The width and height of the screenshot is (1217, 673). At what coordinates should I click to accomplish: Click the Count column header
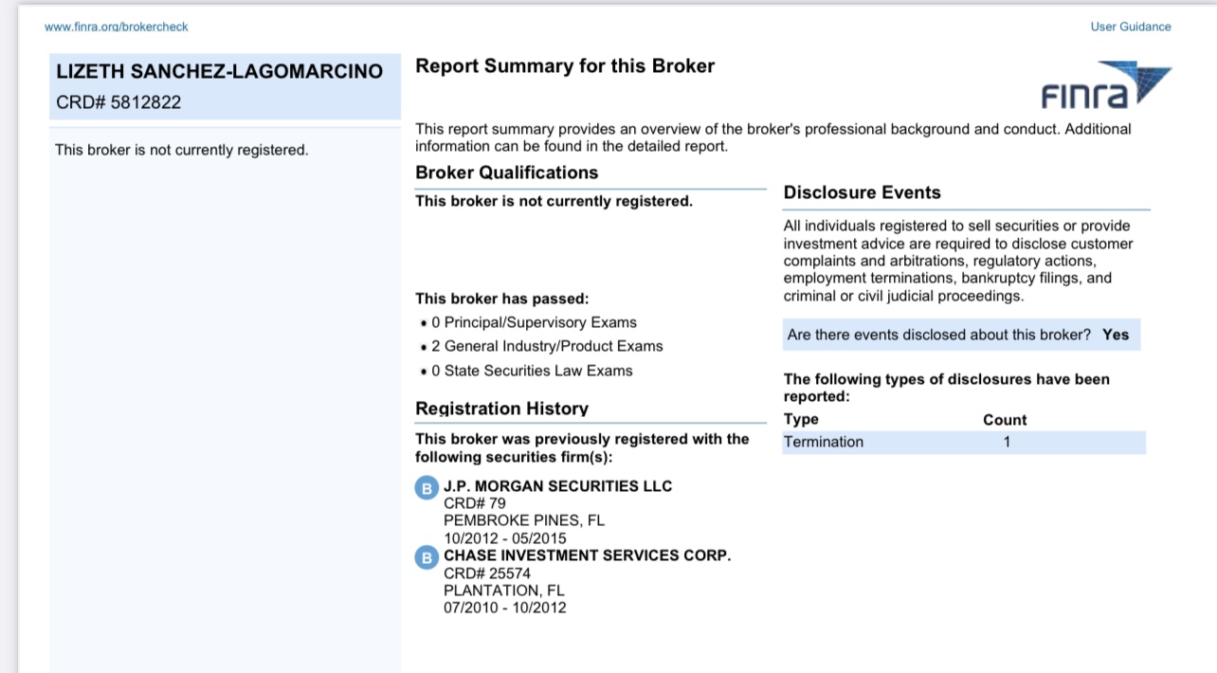[x=1005, y=420]
